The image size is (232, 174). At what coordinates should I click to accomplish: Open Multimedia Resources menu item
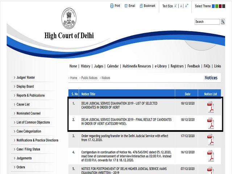[x=137, y=66]
